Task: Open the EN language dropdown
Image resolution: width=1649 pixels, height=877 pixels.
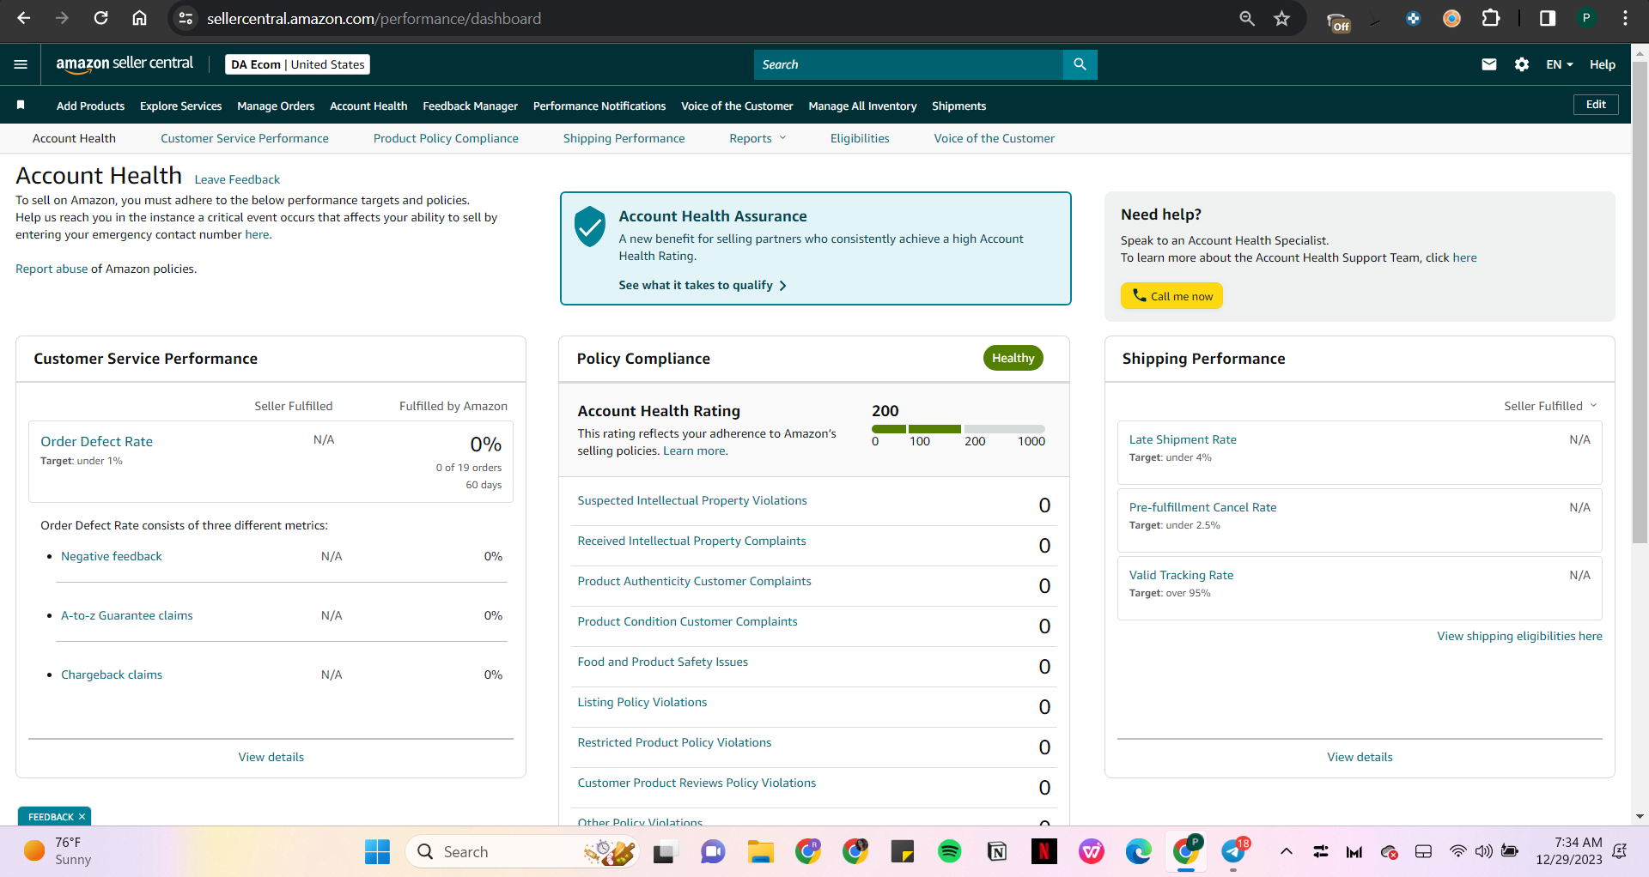Action: click(x=1560, y=64)
